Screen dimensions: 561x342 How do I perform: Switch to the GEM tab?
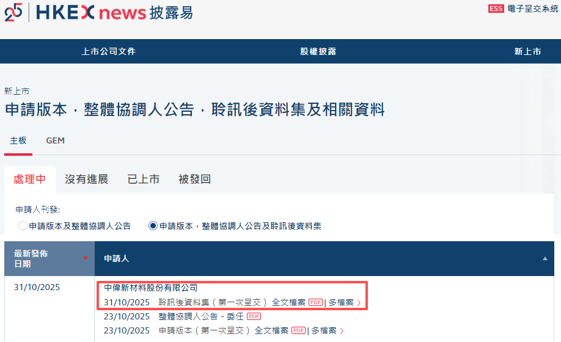[x=55, y=140]
